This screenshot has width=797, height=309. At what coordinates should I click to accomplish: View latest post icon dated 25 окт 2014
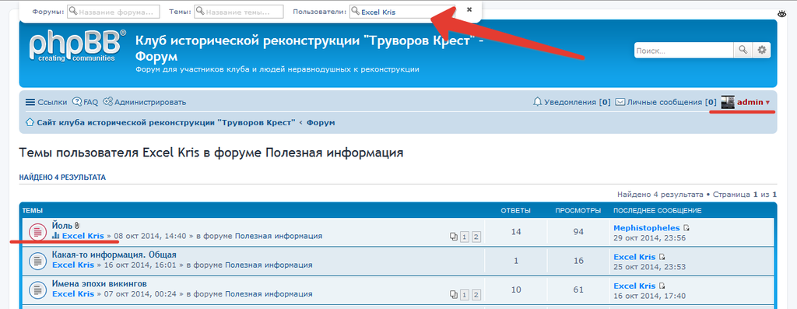pyautogui.click(x=662, y=257)
